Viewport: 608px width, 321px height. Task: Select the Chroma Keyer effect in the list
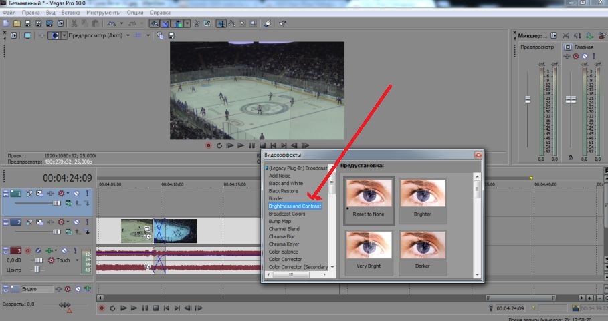coord(284,244)
